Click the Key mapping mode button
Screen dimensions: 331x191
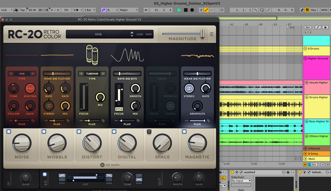(313, 10)
